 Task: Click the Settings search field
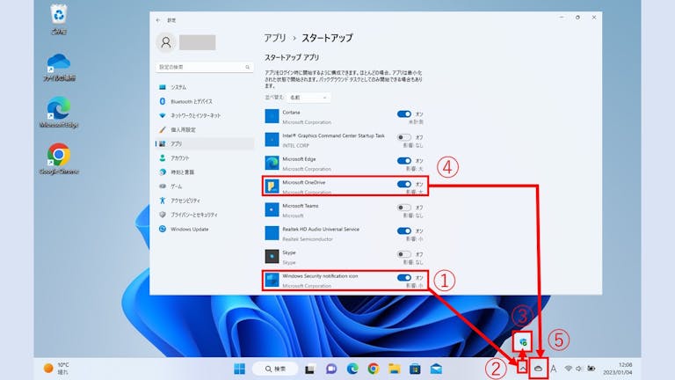point(205,67)
